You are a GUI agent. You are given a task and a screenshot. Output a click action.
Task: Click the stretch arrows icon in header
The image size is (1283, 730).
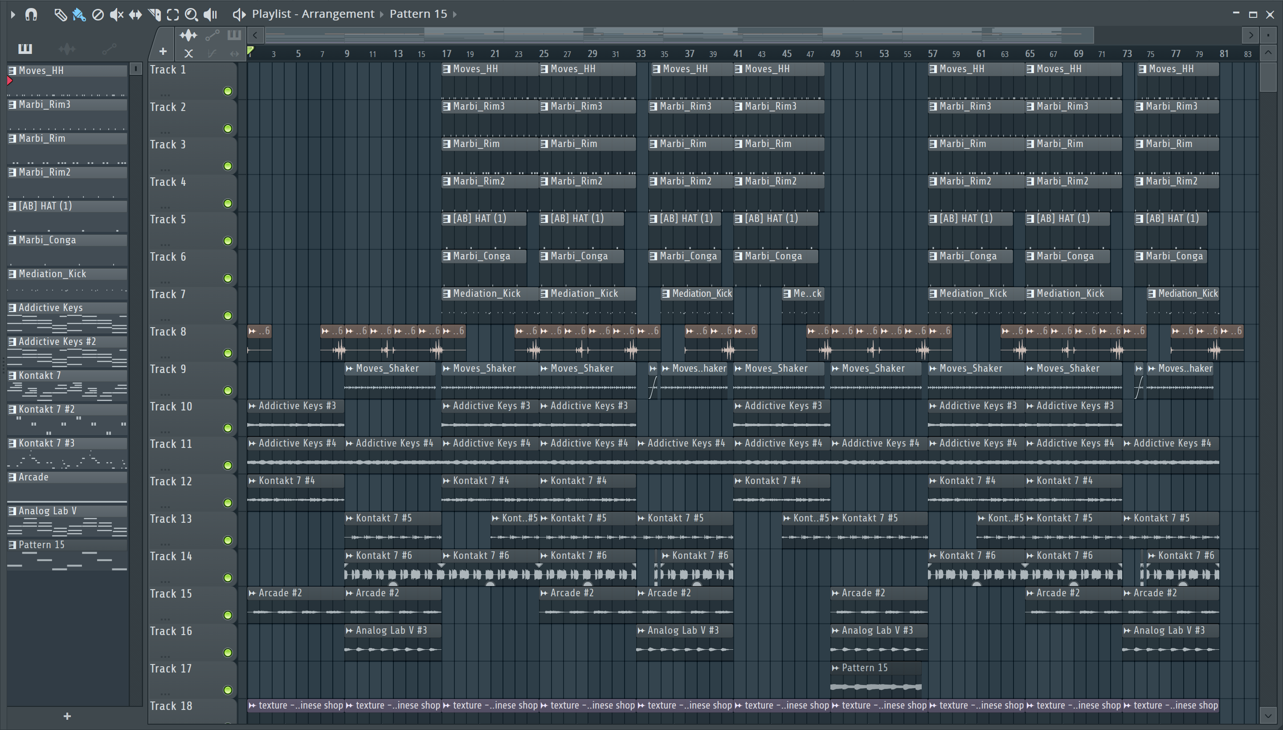click(234, 53)
